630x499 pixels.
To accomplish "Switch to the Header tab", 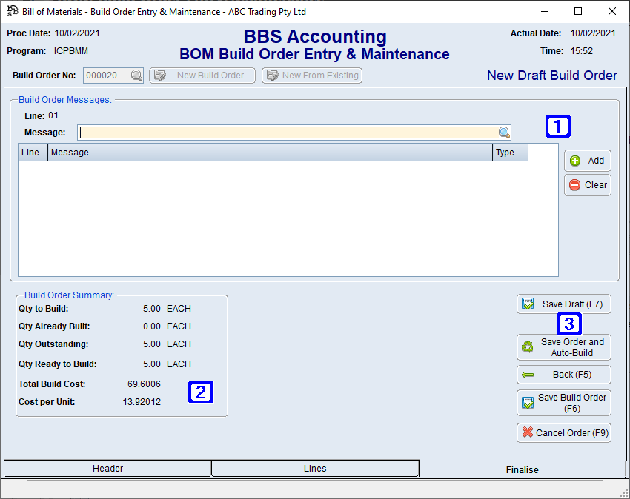I will pyautogui.click(x=107, y=468).
